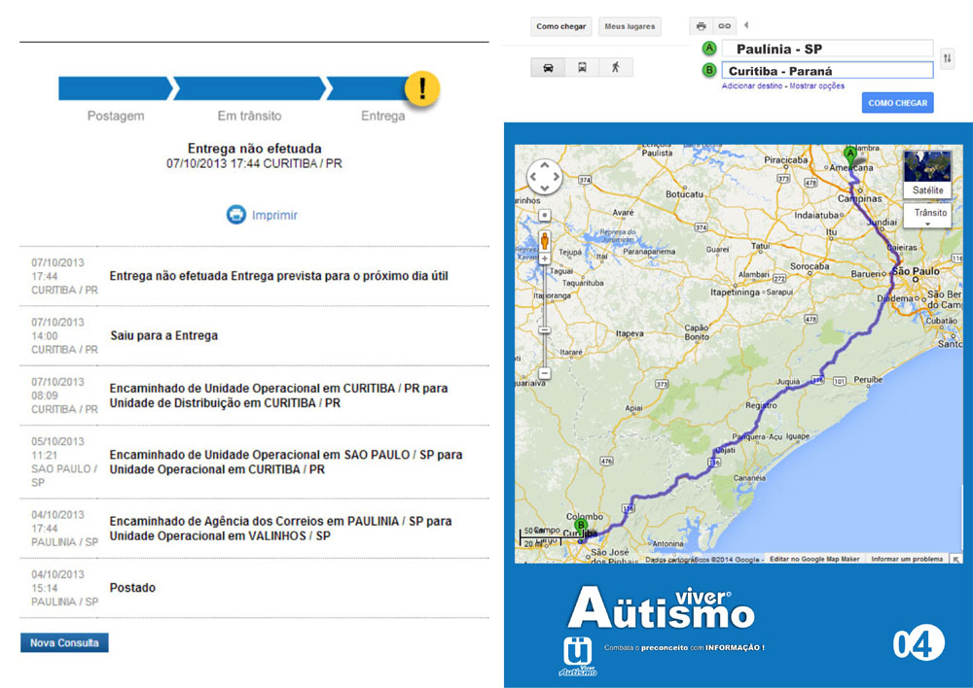
Task: Select the walking directions icon
Action: [615, 68]
